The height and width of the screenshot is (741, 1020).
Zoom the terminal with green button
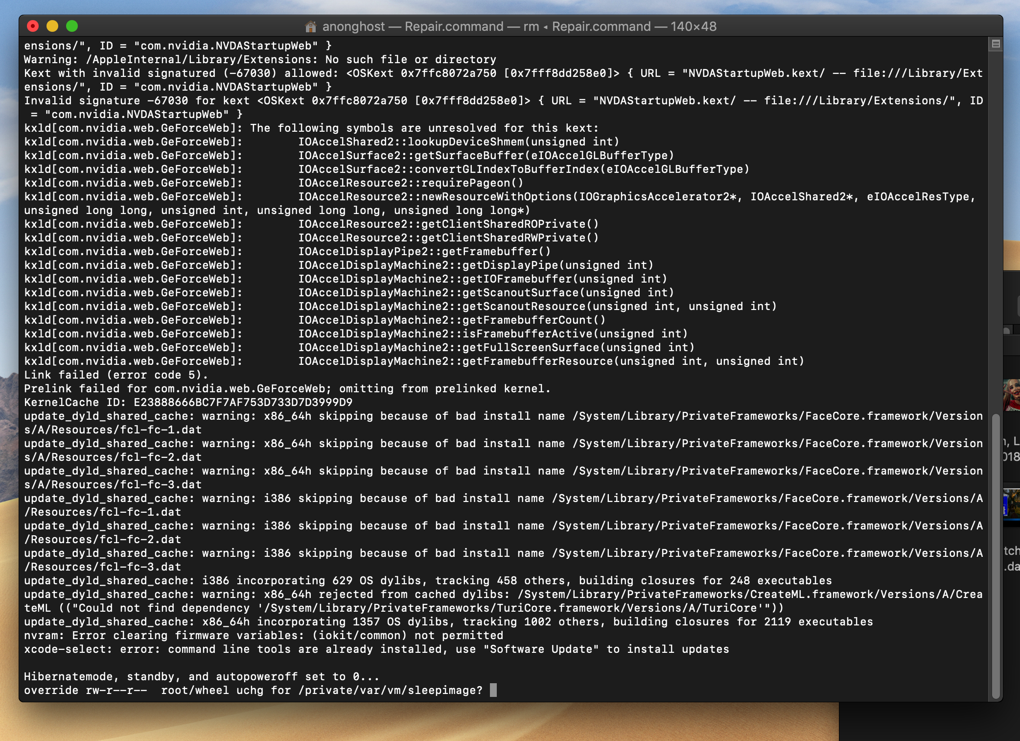point(72,26)
